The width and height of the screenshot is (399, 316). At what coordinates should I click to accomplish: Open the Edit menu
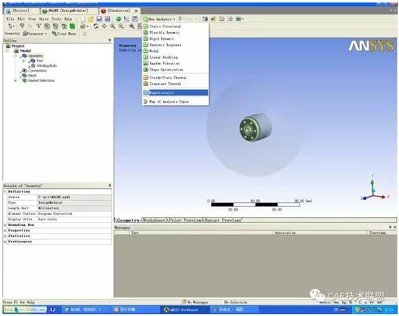pos(21,19)
